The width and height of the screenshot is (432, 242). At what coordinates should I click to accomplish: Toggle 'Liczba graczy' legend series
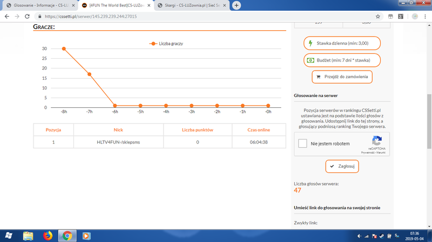[168, 43]
